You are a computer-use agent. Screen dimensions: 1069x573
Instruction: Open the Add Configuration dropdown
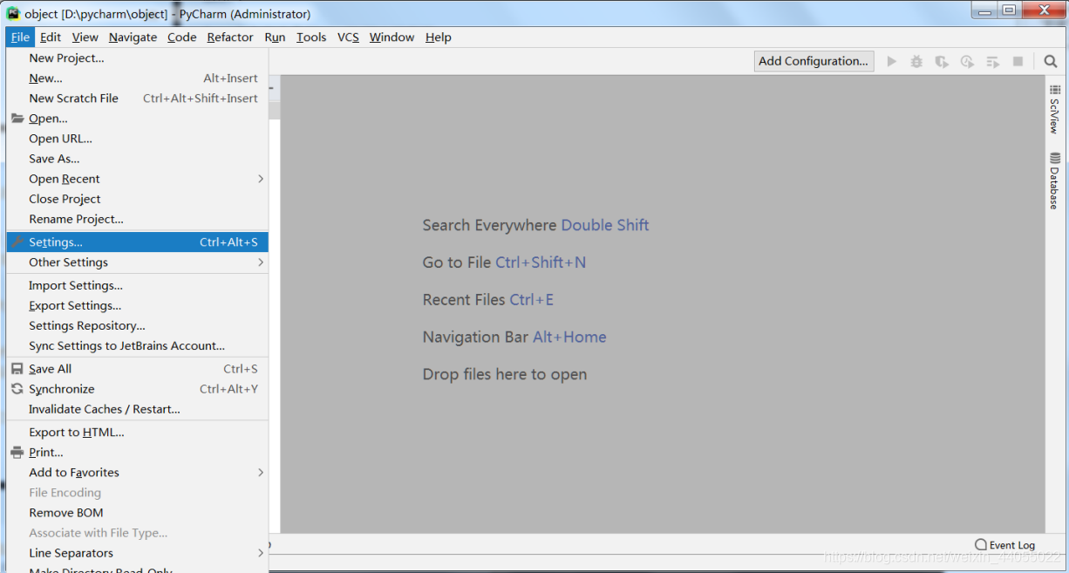click(813, 61)
